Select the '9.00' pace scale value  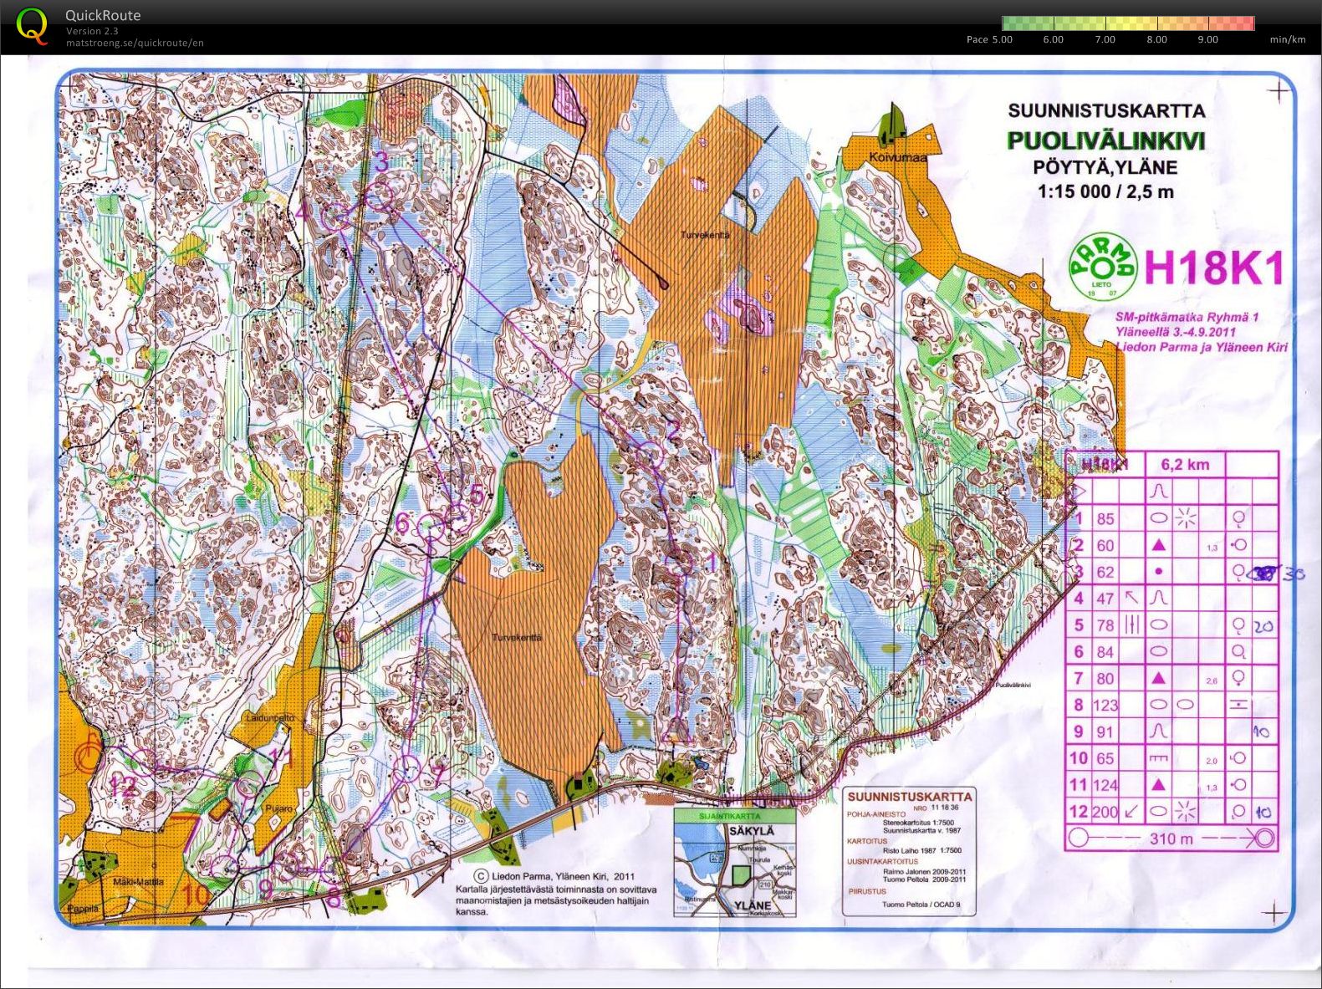[x=1207, y=39]
